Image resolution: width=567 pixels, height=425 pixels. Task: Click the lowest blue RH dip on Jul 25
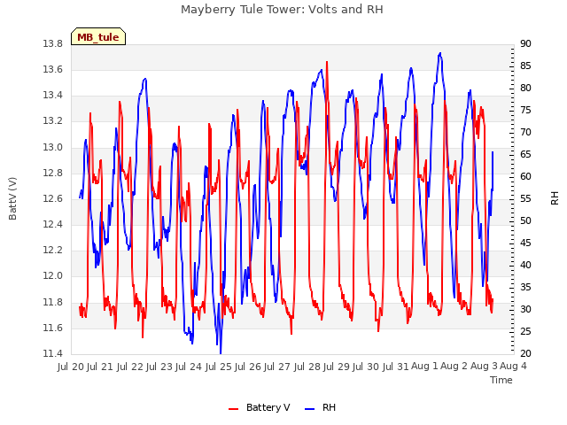click(221, 352)
